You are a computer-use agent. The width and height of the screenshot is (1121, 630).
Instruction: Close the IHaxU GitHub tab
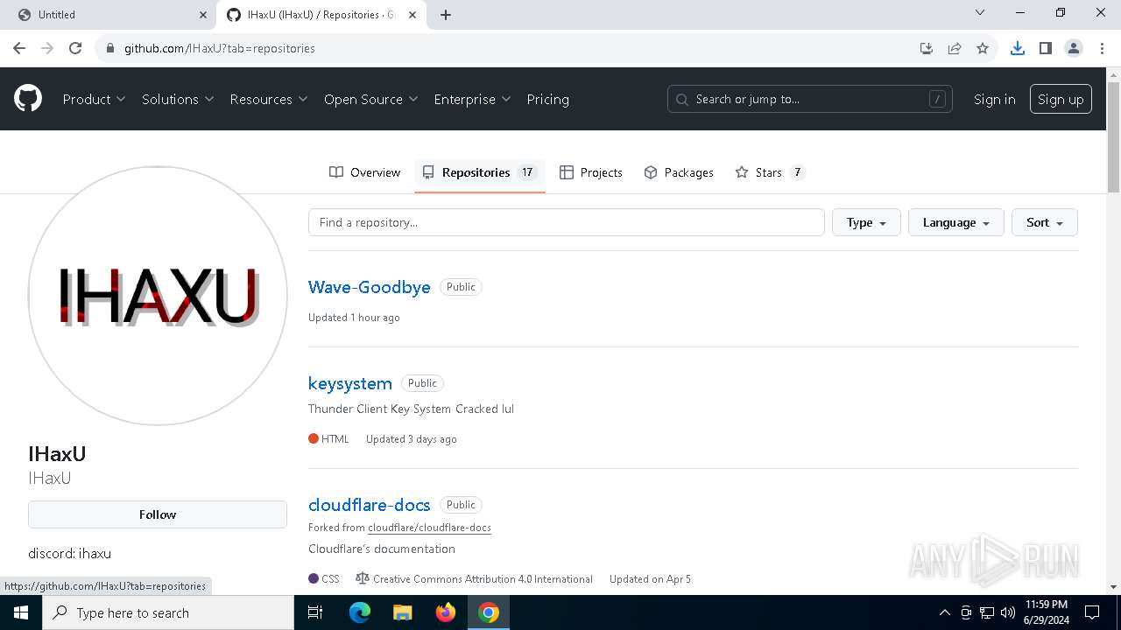(413, 15)
